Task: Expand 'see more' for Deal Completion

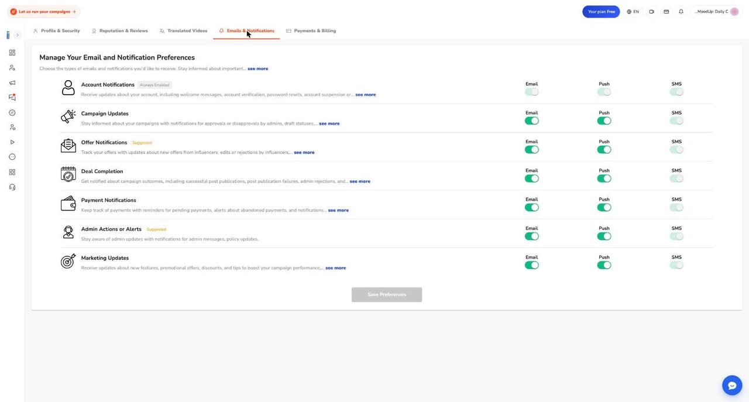Action: (x=360, y=181)
